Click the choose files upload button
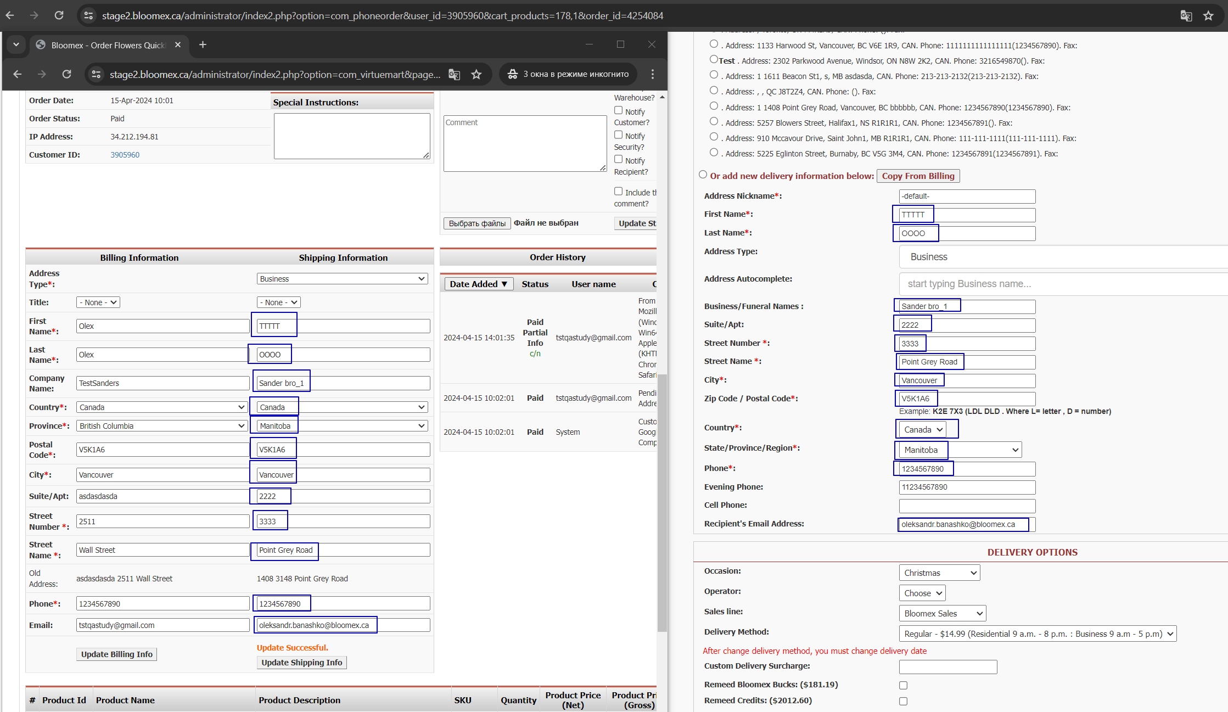The image size is (1228, 712). tap(477, 223)
